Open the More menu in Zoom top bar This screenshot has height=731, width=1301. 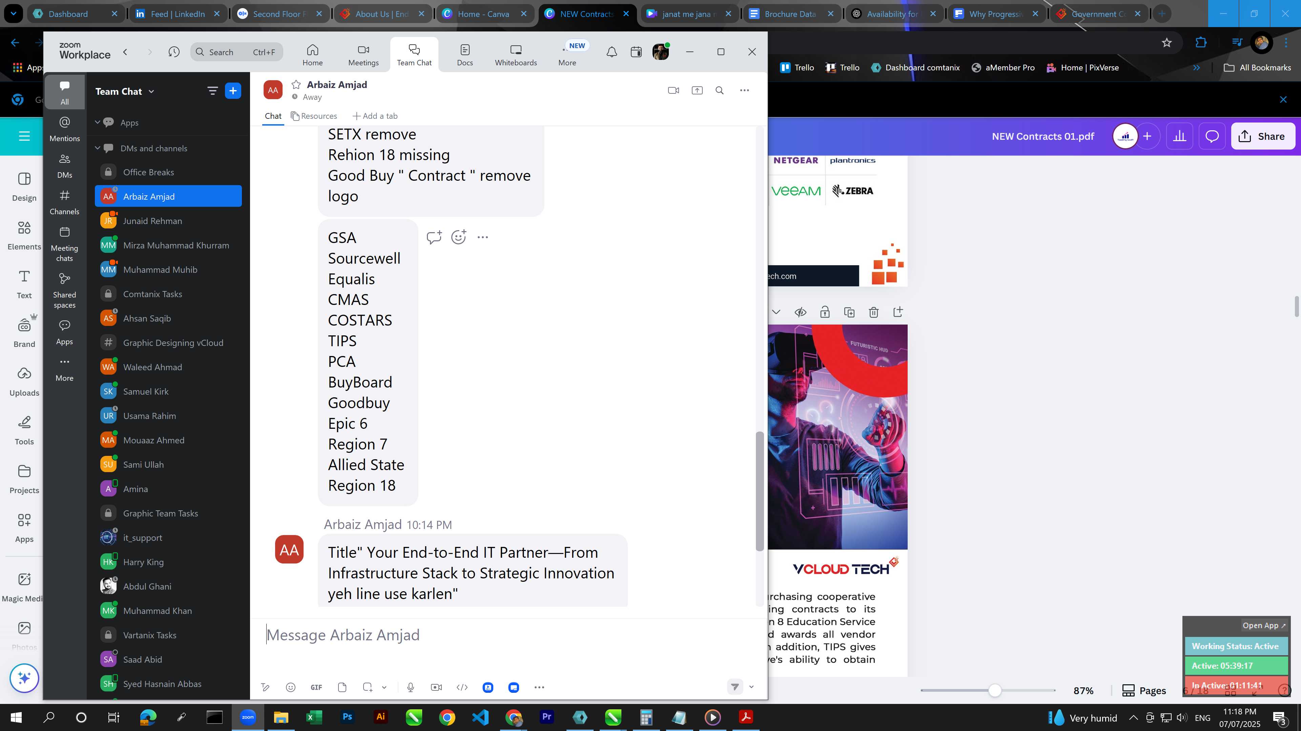click(x=567, y=55)
